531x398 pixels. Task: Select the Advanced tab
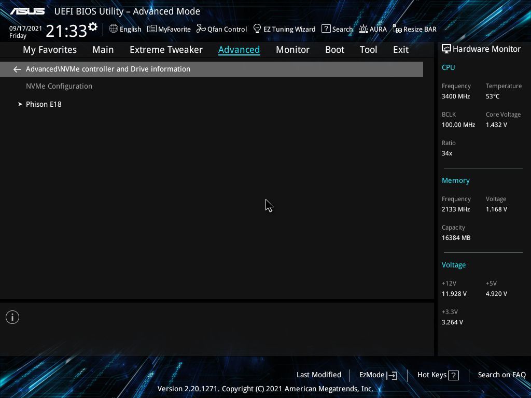pos(239,50)
